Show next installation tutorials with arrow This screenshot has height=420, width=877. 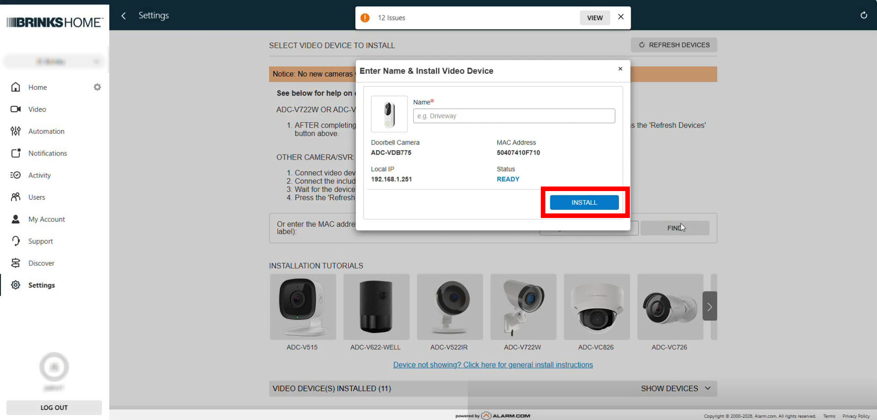click(x=709, y=306)
